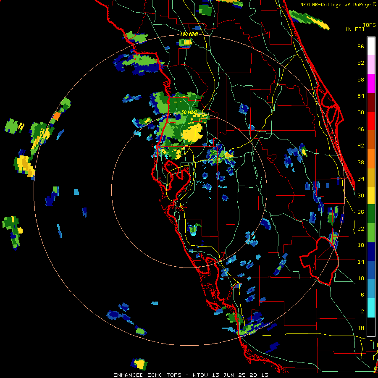This screenshot has width=378, height=378.
Task: Click the 100 NMI range ring label
Action: pos(189,34)
